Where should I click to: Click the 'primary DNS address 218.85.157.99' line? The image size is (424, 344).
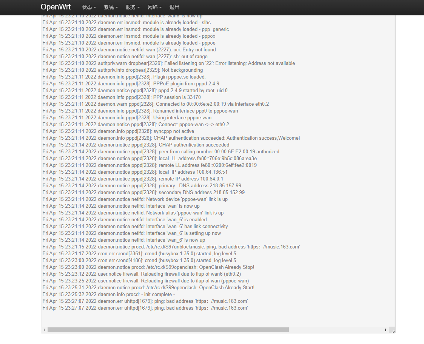coord(142,185)
